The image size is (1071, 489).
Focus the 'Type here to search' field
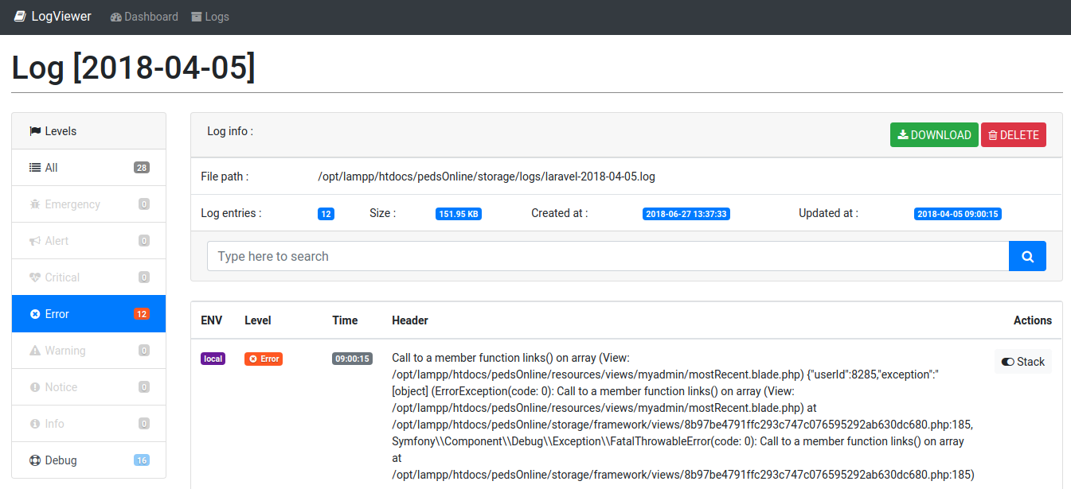click(608, 256)
